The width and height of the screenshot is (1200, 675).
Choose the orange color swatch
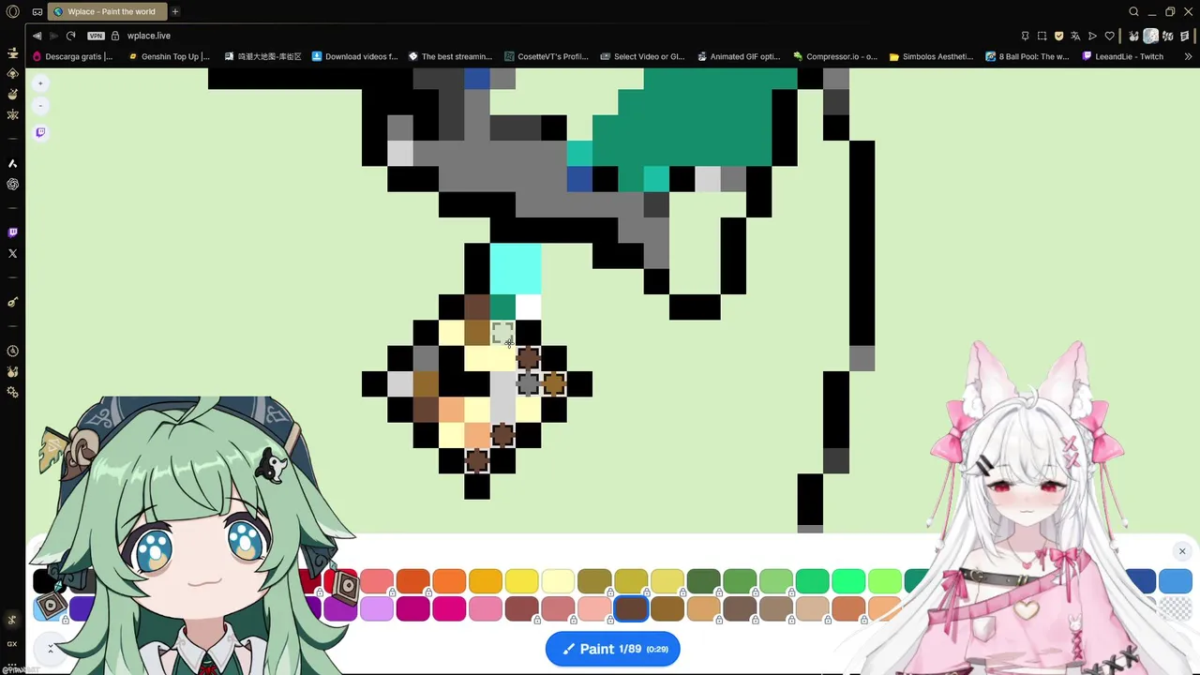(449, 581)
